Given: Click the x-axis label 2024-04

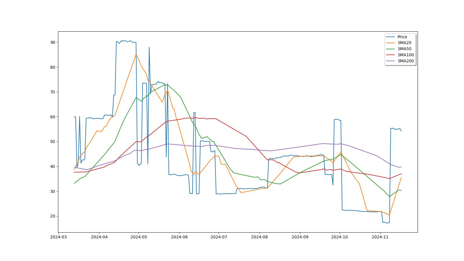Looking at the screenshot, I should (99, 237).
